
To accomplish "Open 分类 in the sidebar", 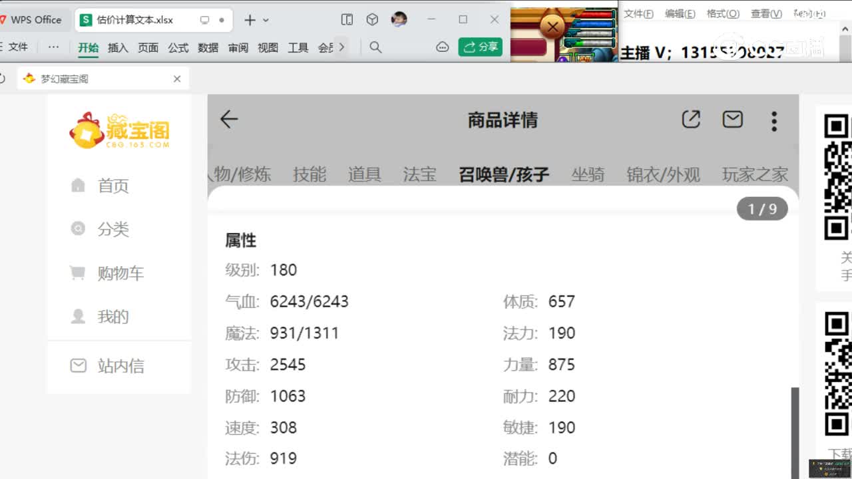I will 113,229.
